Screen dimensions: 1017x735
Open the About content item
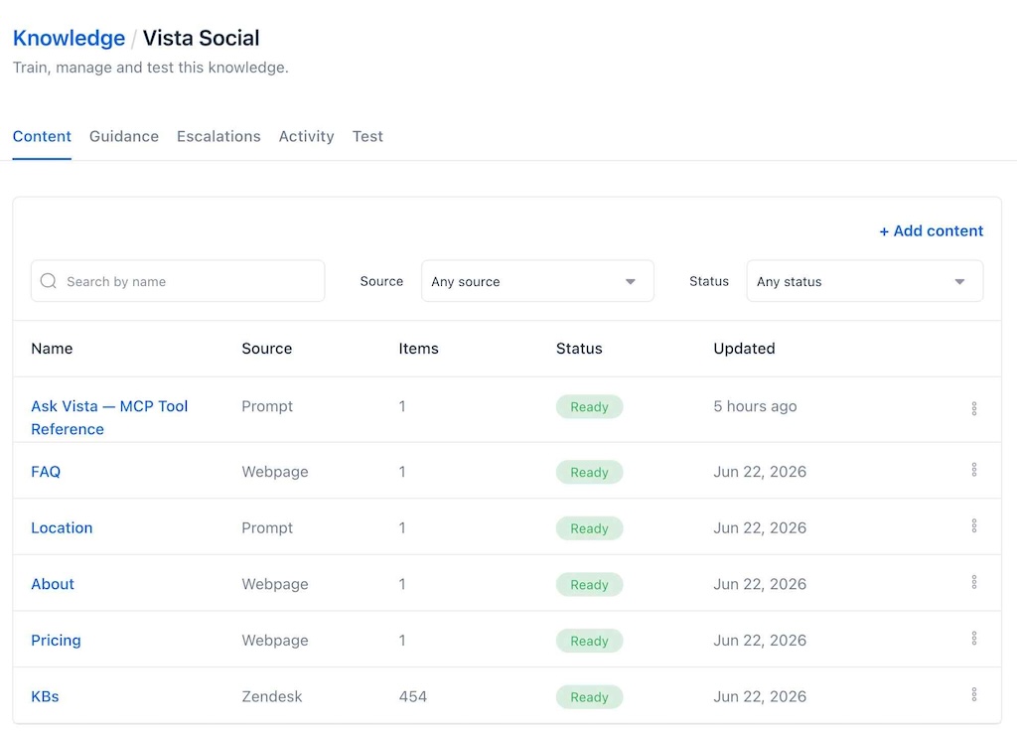click(53, 584)
